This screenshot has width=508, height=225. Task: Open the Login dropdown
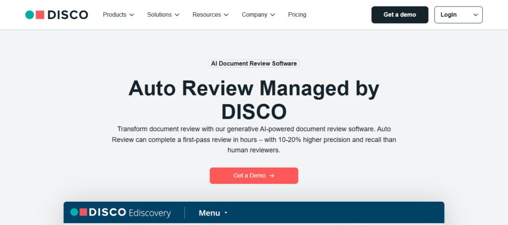click(458, 15)
